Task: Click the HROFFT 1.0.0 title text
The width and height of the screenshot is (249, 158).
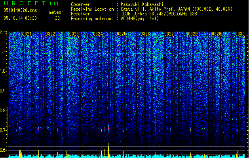Action: [31, 3]
